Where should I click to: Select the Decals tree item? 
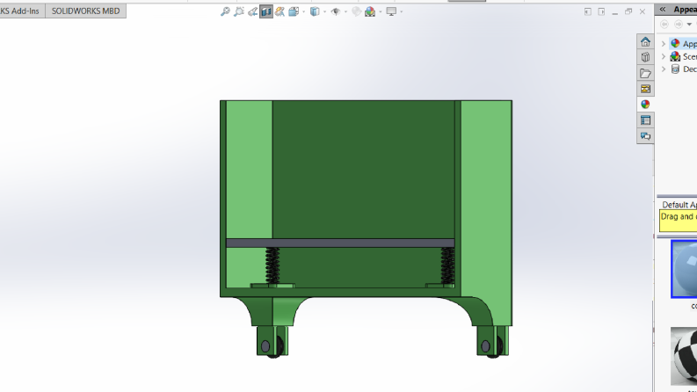point(684,69)
